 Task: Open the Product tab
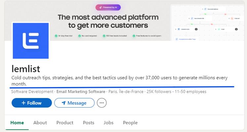coord(65,123)
